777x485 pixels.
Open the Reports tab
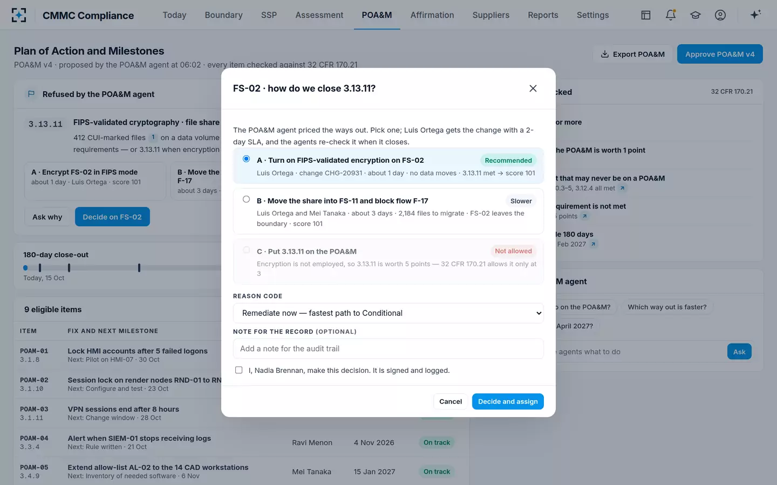(543, 15)
